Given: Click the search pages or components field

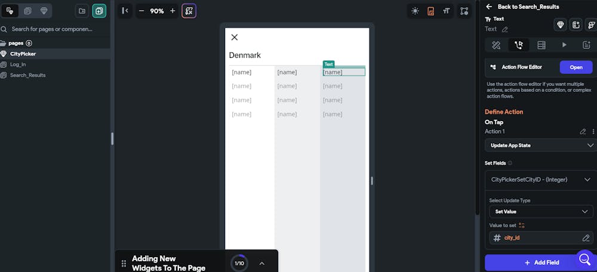Looking at the screenshot, I should (52, 29).
